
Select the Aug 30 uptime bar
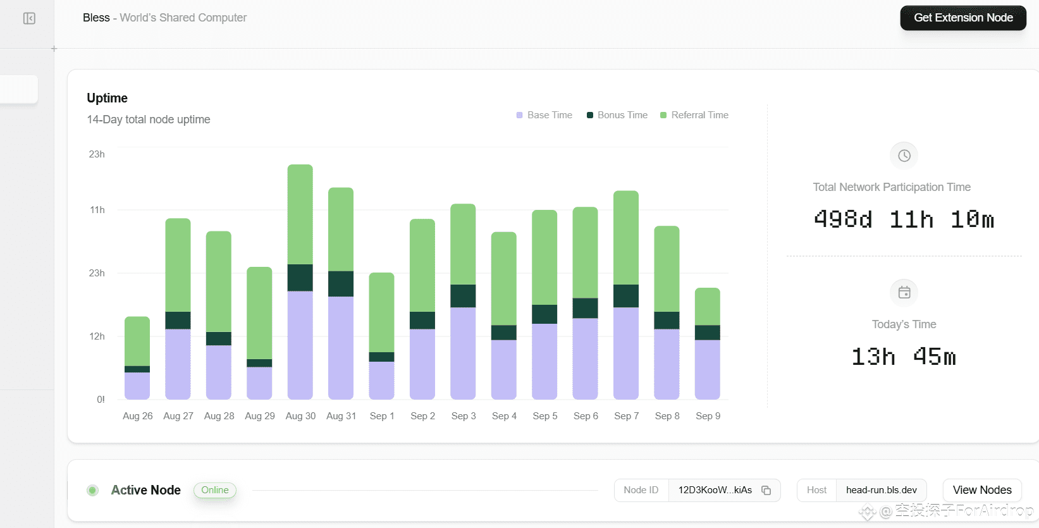pos(300,282)
